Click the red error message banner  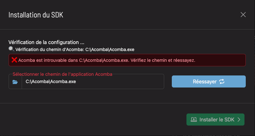220,60
